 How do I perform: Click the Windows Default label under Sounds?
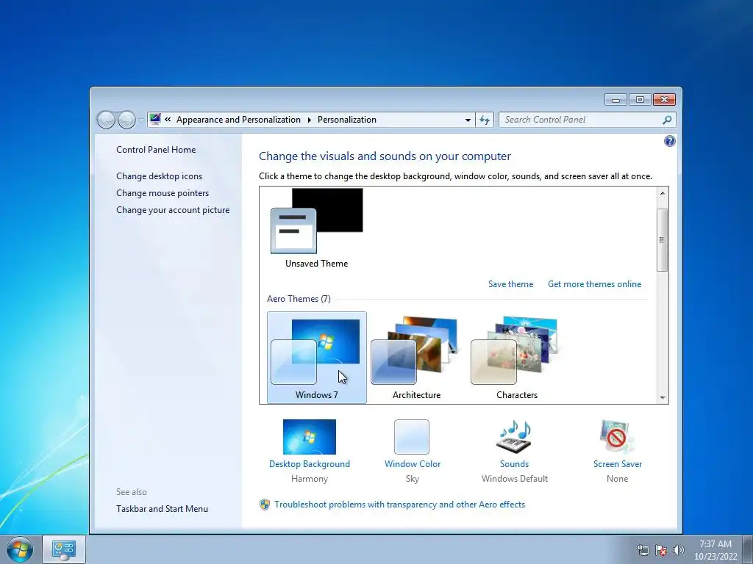tap(514, 479)
